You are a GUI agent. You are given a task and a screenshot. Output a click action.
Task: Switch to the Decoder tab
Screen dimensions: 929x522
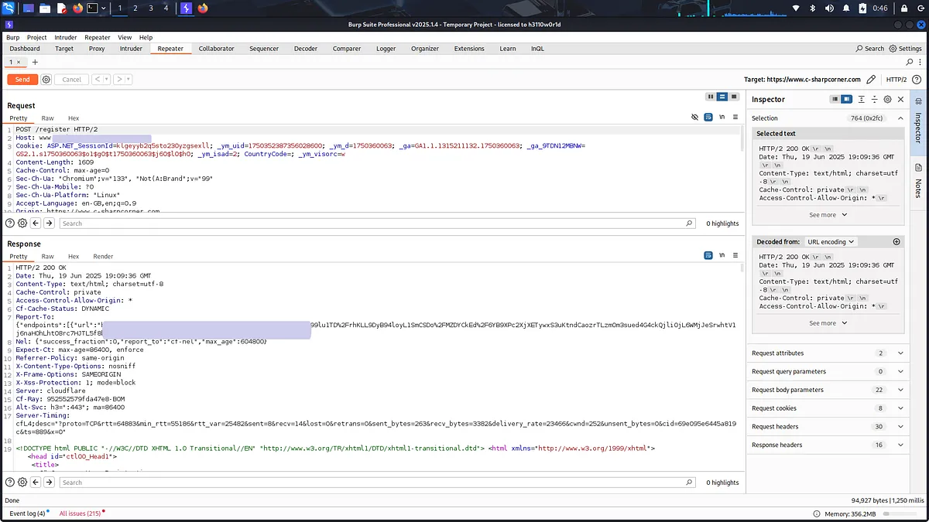point(305,48)
